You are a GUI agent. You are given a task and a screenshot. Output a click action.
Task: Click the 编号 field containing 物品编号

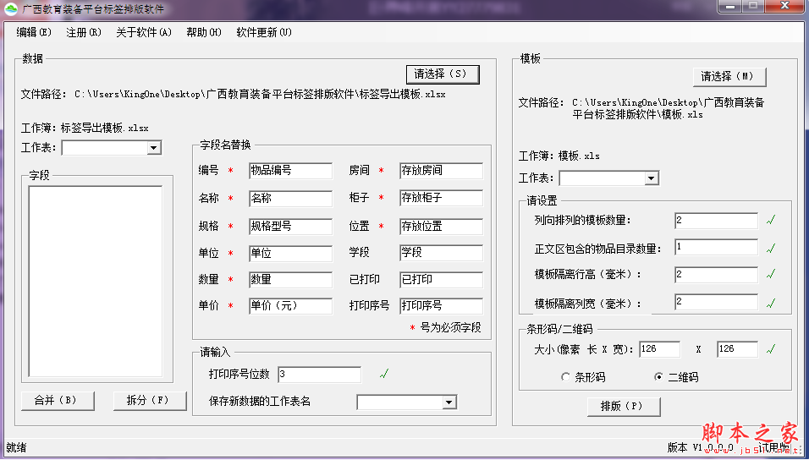click(x=290, y=171)
